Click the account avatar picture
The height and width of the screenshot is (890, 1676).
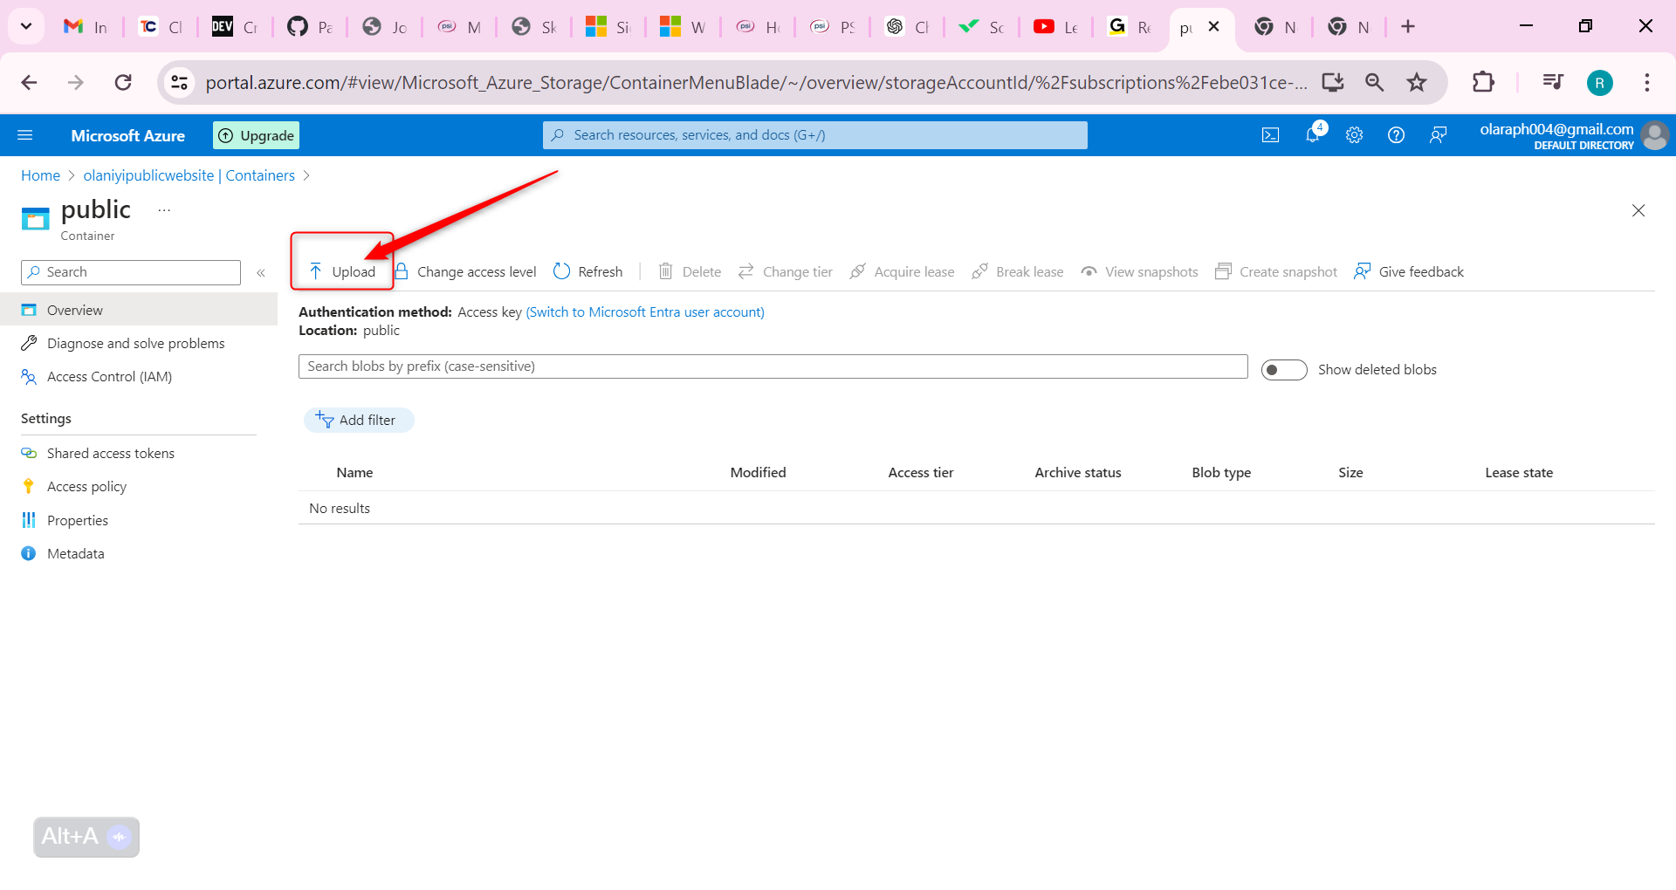click(1654, 135)
